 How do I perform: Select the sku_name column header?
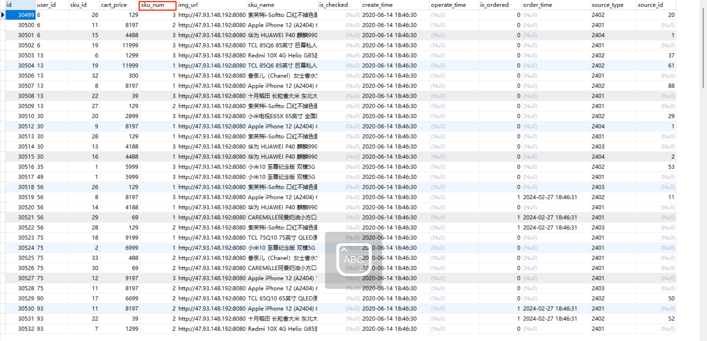click(x=282, y=5)
